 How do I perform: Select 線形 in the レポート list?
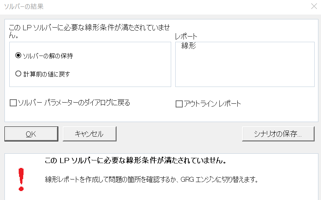point(189,46)
